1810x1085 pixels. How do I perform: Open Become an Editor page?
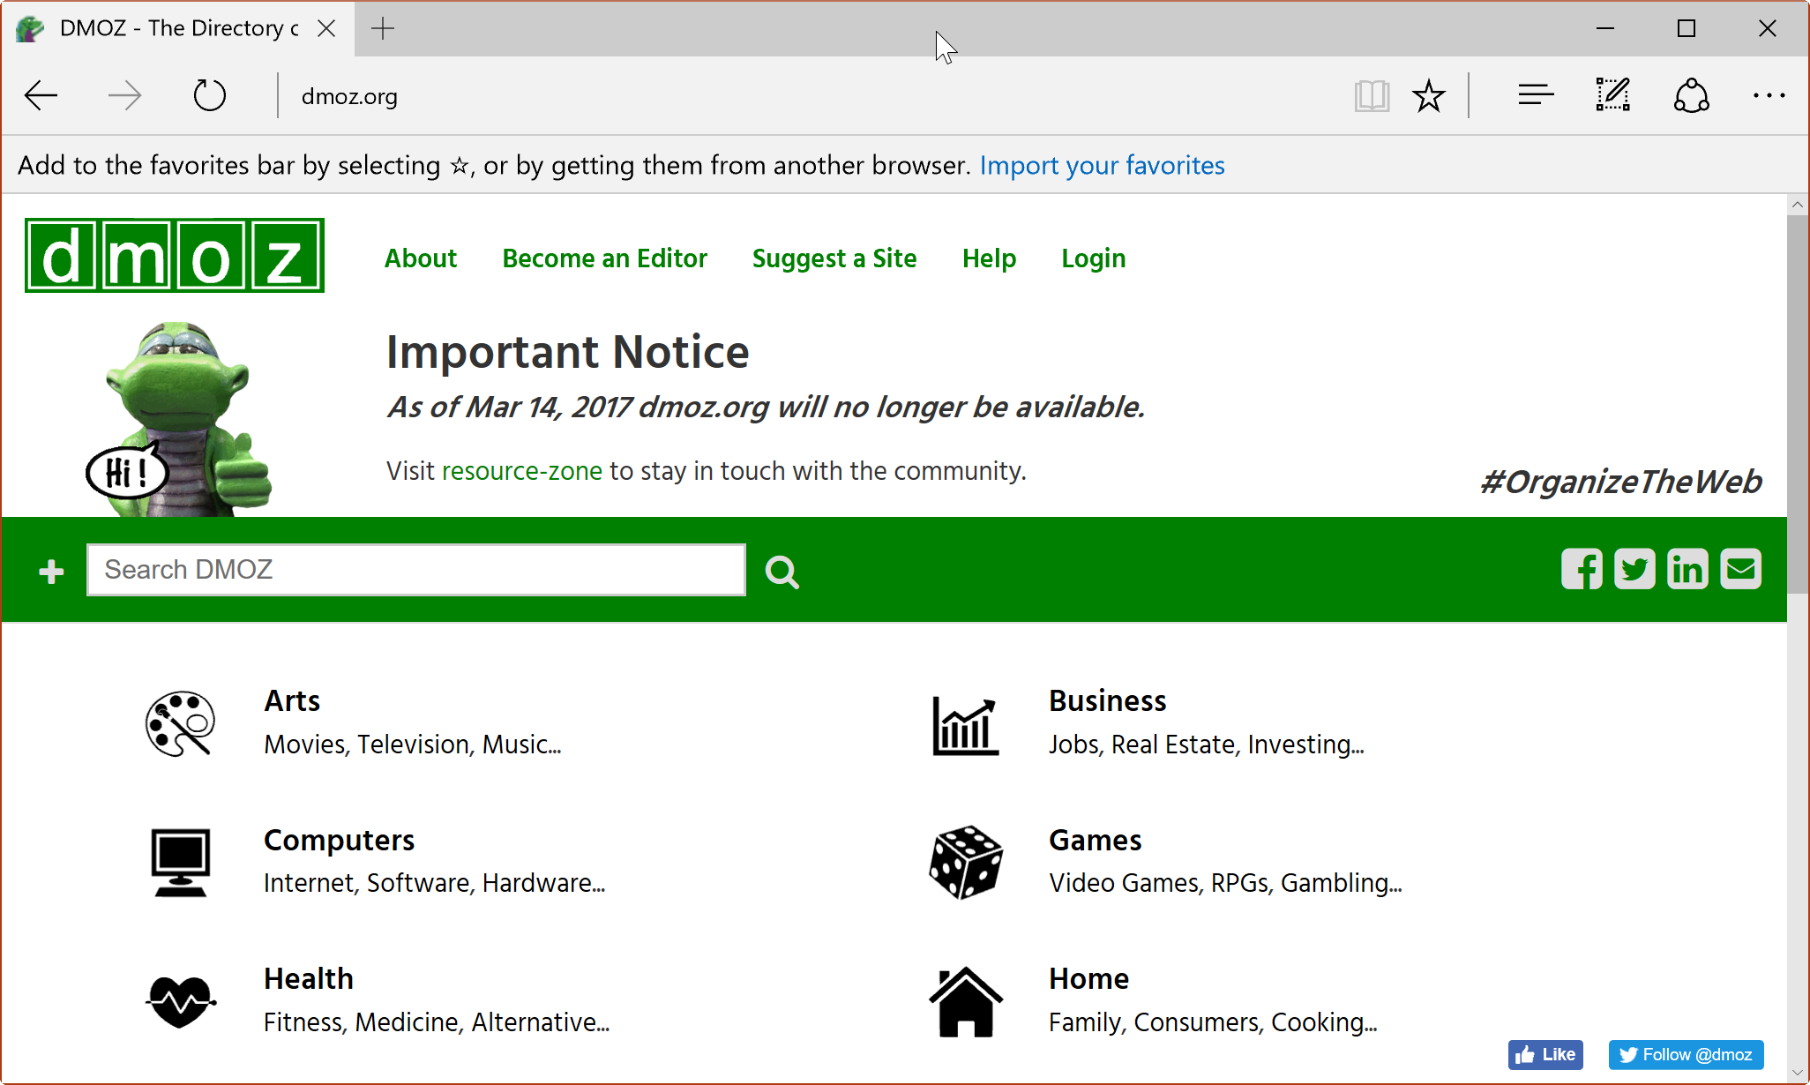[x=604, y=258]
